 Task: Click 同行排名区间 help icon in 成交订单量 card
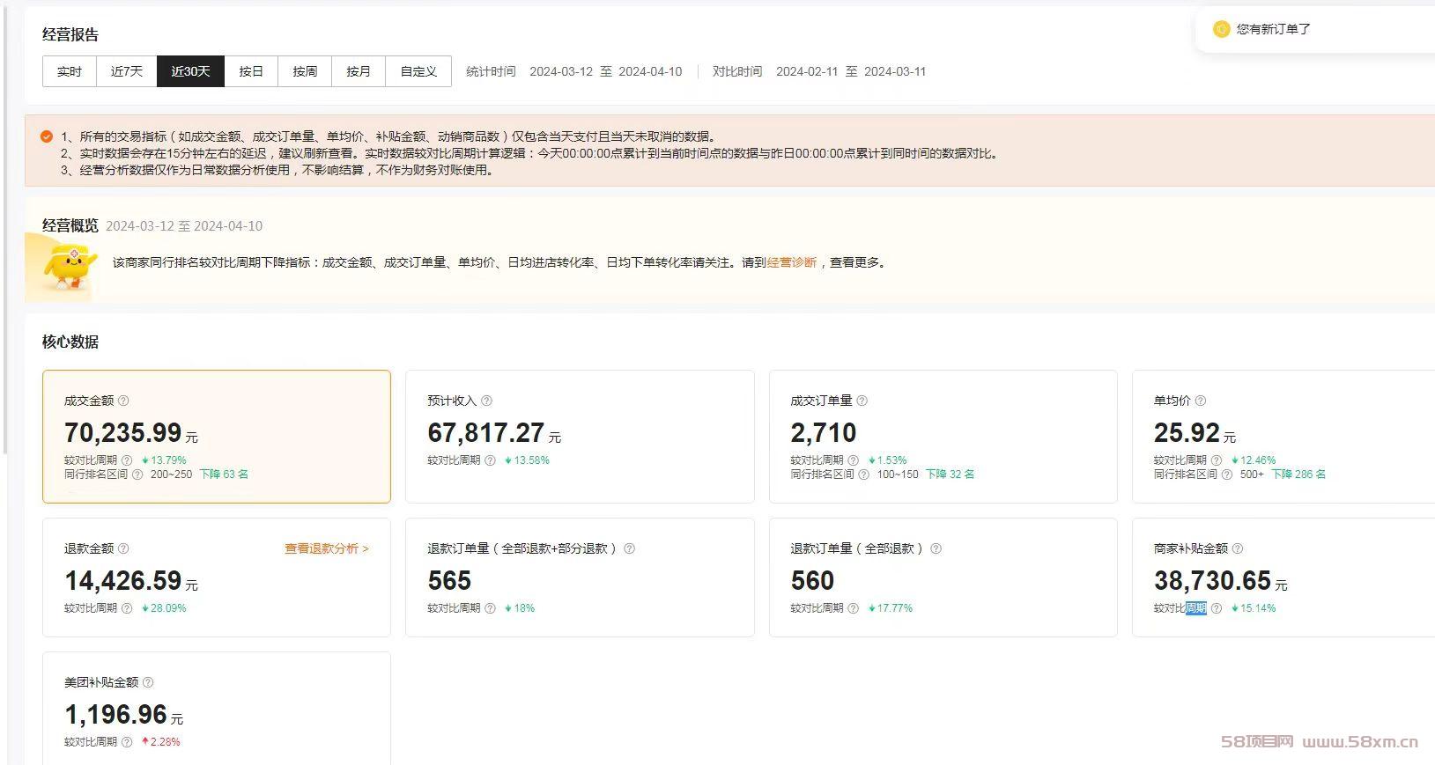(863, 474)
